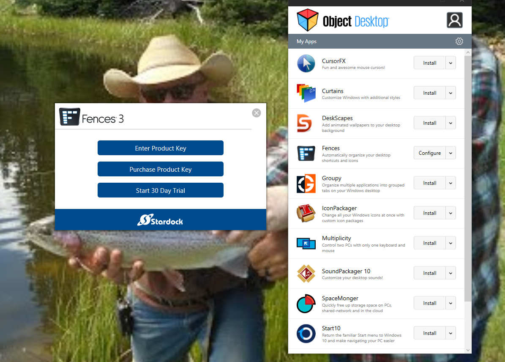Expand the Multiplicity install options arrow

tap(450, 243)
